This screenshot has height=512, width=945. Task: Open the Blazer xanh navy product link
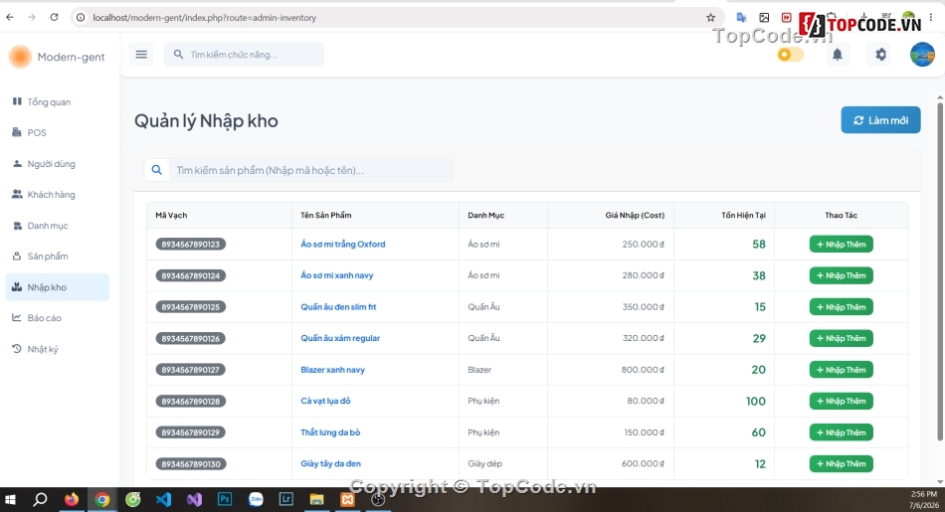pos(332,370)
